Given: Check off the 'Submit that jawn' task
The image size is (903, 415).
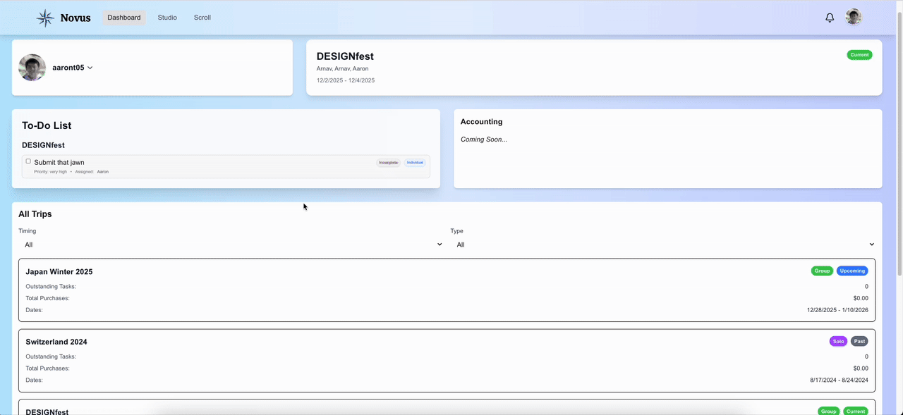Looking at the screenshot, I should 28,161.
